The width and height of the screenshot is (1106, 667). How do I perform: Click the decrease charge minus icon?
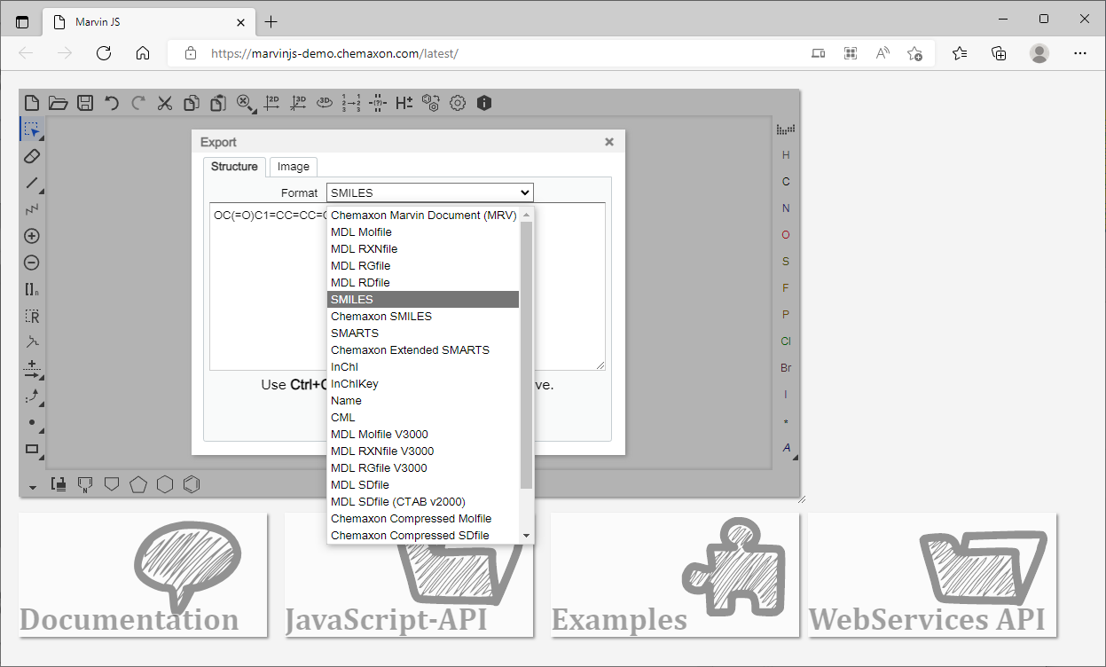coord(32,263)
